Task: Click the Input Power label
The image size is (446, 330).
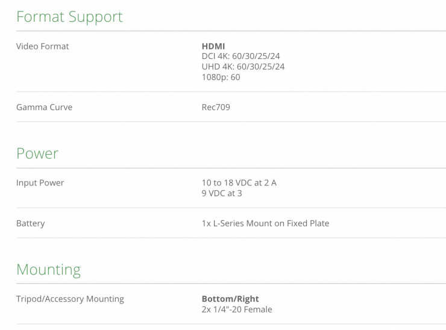Action: 40,182
